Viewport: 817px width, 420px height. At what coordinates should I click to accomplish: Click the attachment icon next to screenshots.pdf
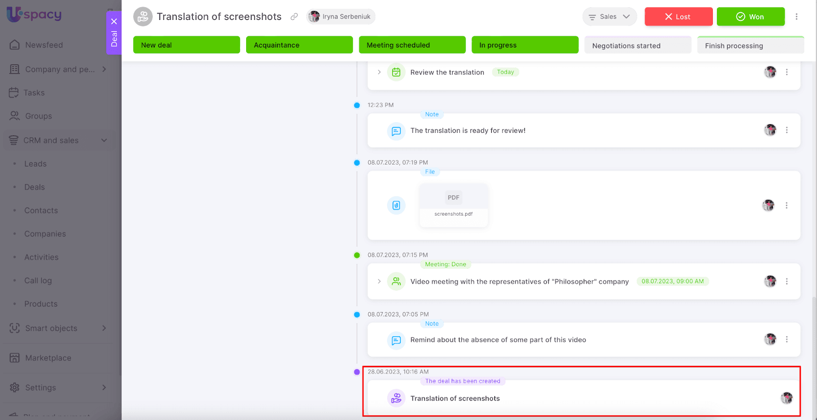pos(396,205)
